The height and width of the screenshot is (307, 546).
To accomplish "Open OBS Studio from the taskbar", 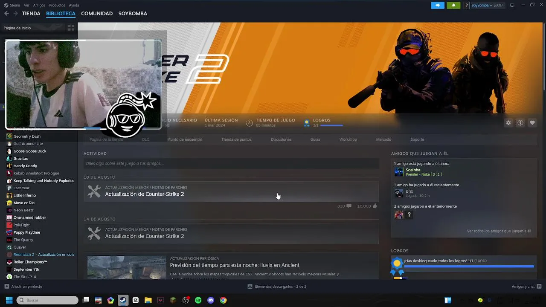I will [x=186, y=300].
